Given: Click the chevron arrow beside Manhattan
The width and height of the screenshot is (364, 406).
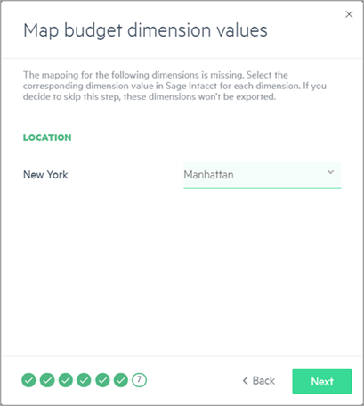Looking at the screenshot, I should coord(330,172).
